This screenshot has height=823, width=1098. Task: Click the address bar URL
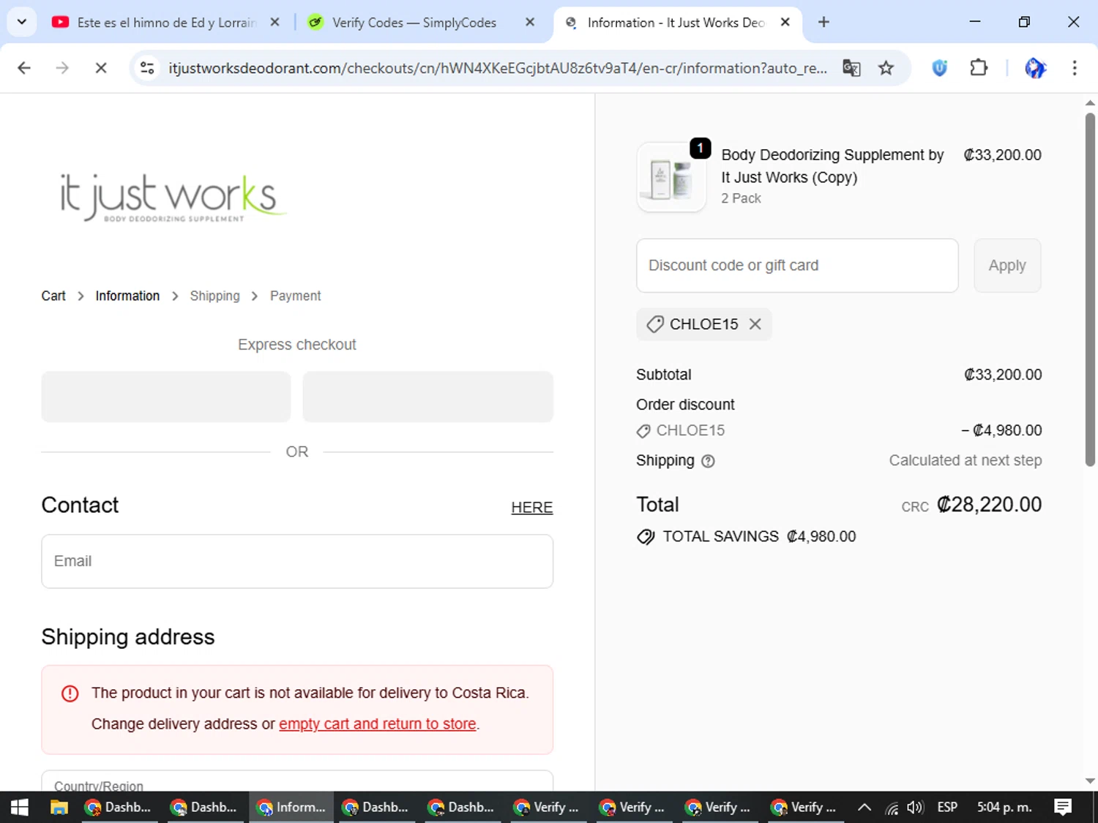click(498, 68)
